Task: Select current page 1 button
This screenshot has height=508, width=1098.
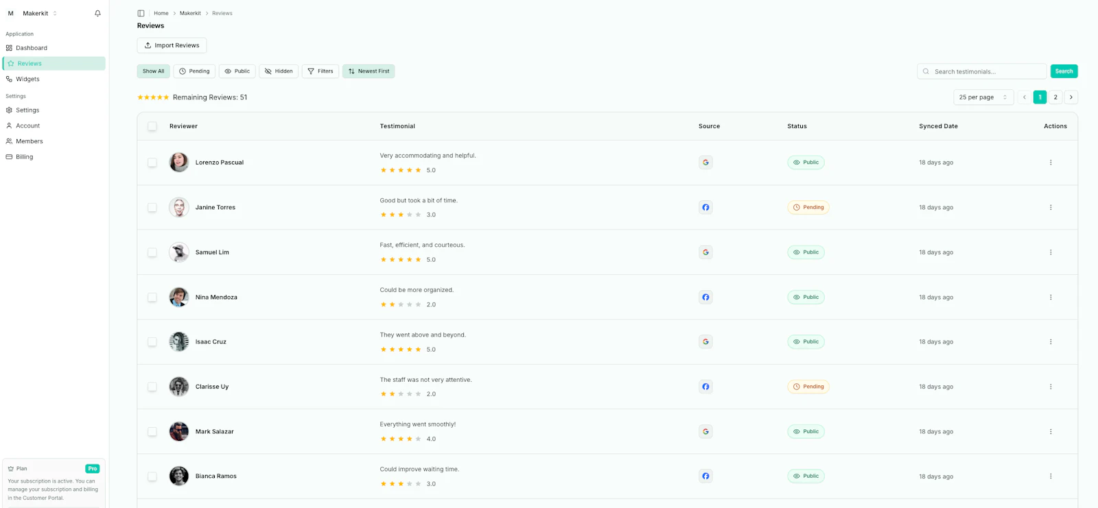Action: pyautogui.click(x=1040, y=97)
